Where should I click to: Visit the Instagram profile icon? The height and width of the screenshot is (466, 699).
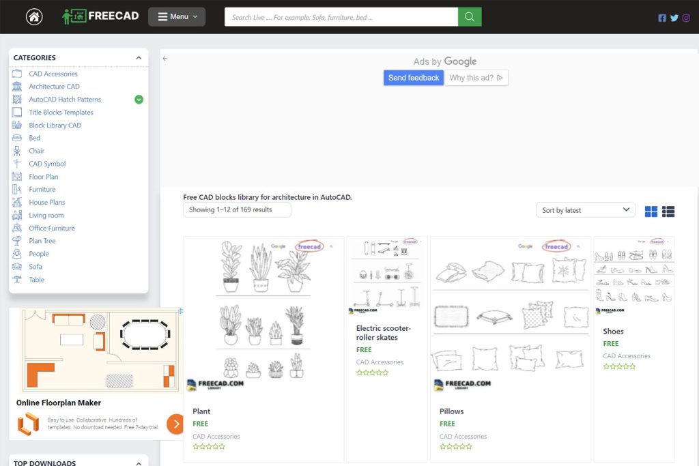(x=686, y=18)
